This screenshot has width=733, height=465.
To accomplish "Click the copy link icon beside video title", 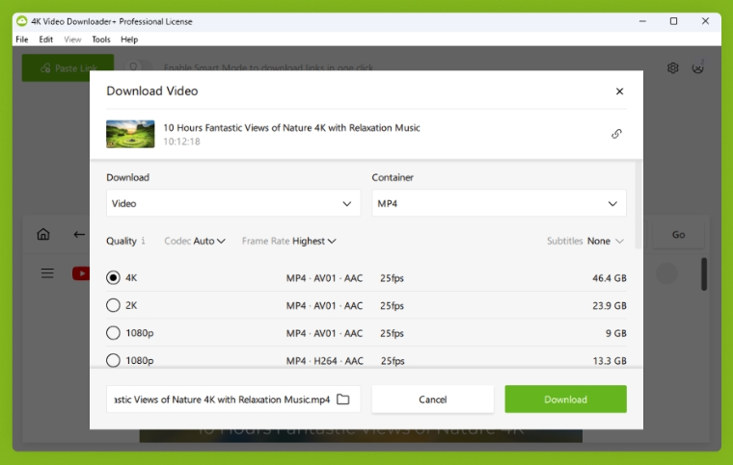I will pyautogui.click(x=616, y=134).
